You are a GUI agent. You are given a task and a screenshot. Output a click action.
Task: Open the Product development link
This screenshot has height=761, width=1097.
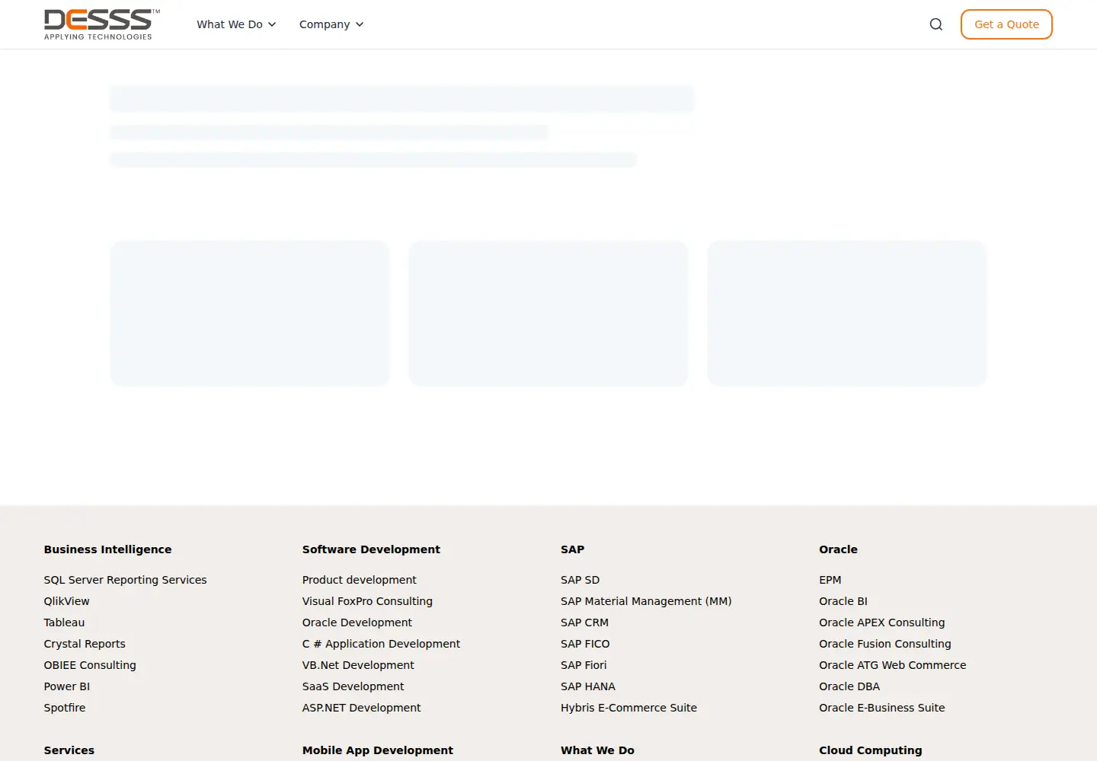[x=360, y=580]
